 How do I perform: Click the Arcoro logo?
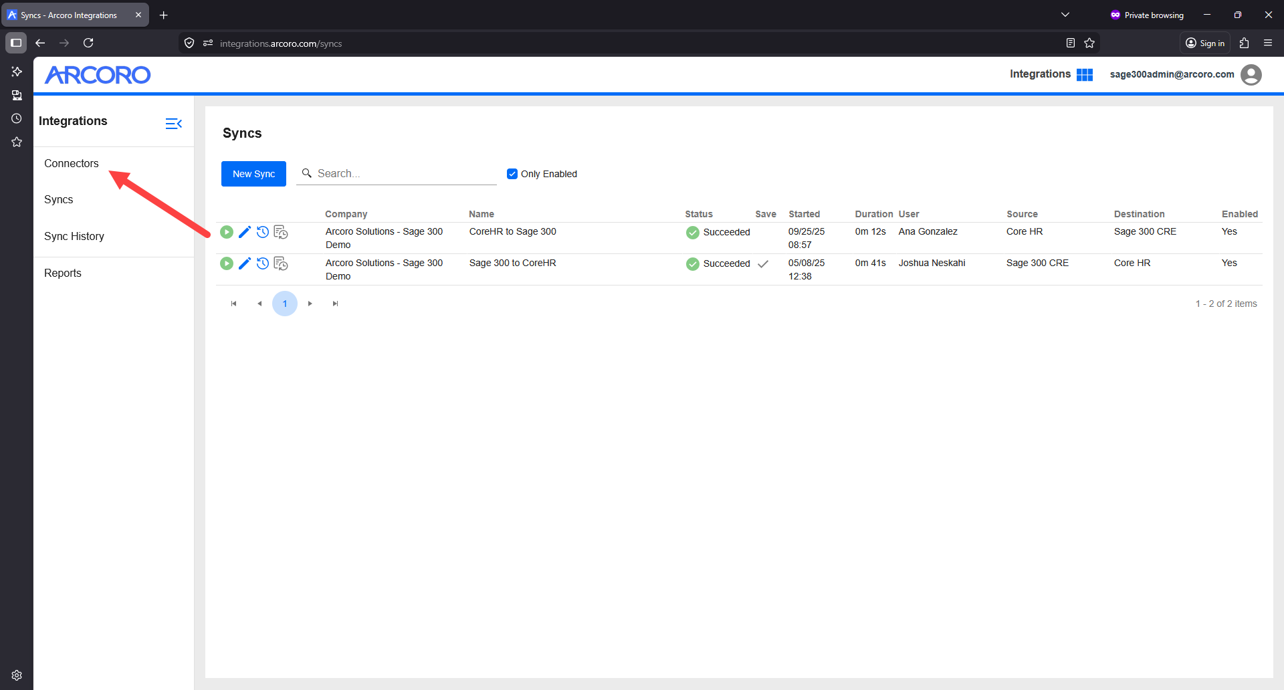click(x=98, y=74)
